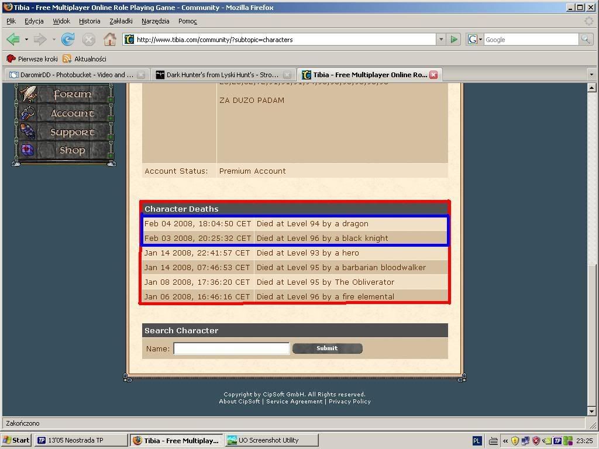The image size is (599, 449).
Task: Click the Windows Start button
Action: (16, 440)
